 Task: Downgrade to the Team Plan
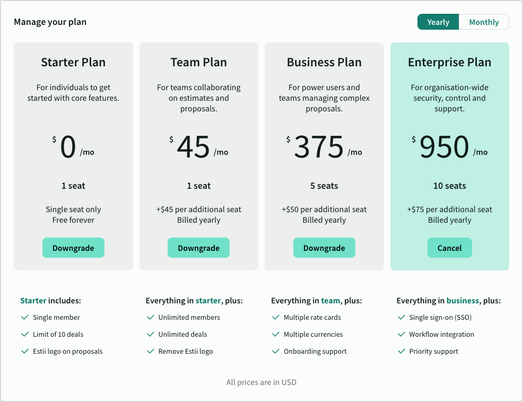pyautogui.click(x=198, y=248)
